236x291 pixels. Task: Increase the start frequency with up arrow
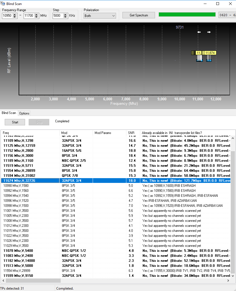(14, 14)
